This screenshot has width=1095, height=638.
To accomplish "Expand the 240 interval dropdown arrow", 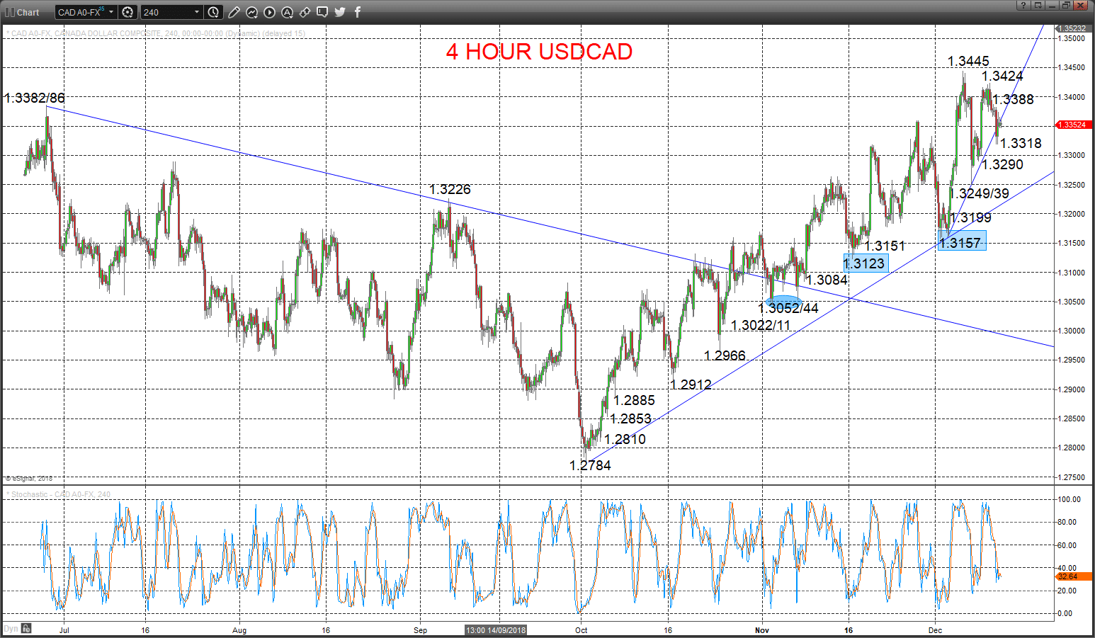I will coord(197,12).
